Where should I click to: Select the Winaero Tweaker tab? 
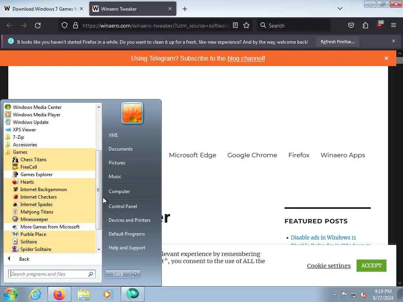[133, 9]
